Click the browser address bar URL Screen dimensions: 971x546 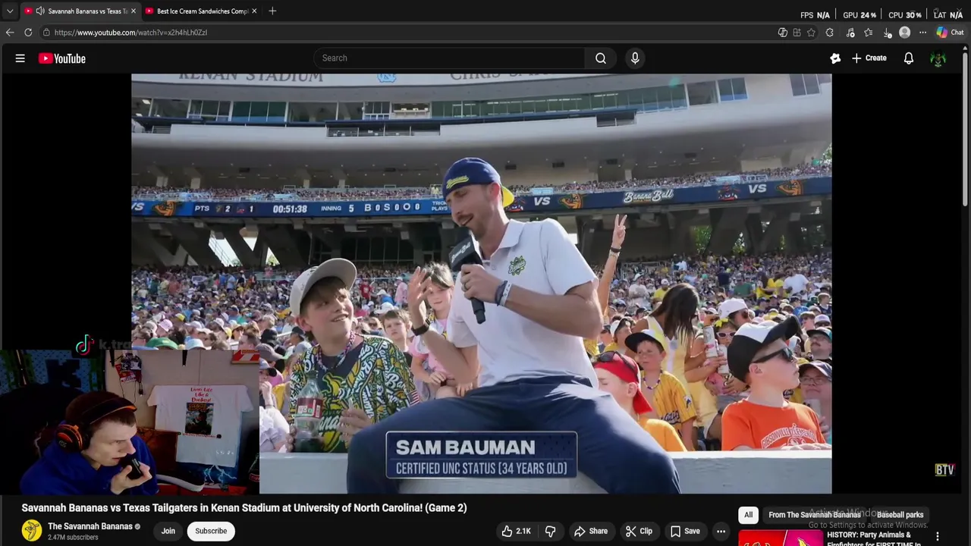(130, 33)
